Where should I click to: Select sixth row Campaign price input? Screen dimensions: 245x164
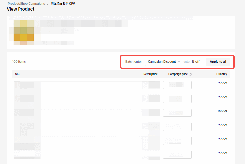coord(177,154)
